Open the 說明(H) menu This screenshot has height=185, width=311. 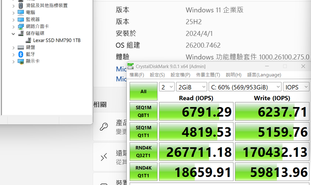click(x=234, y=75)
